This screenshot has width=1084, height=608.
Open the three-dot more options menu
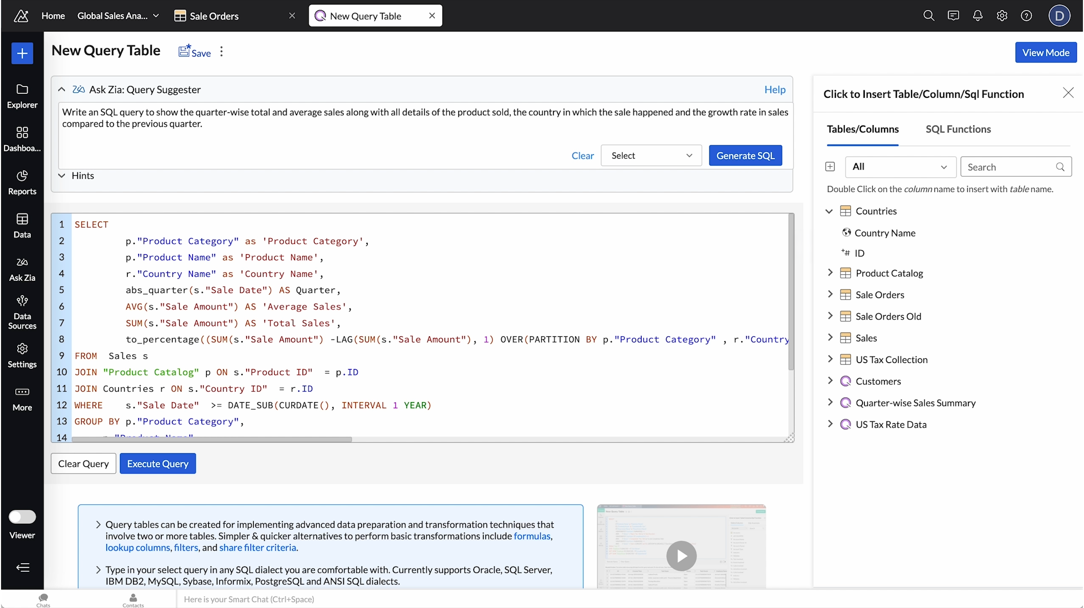coord(221,52)
